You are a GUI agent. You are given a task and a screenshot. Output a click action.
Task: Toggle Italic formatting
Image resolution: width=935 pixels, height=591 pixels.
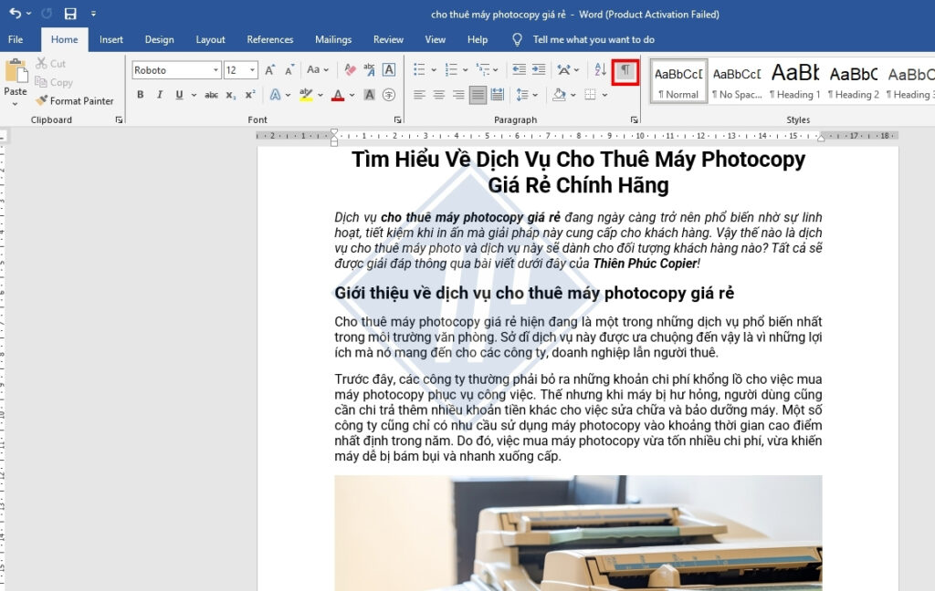click(x=159, y=95)
